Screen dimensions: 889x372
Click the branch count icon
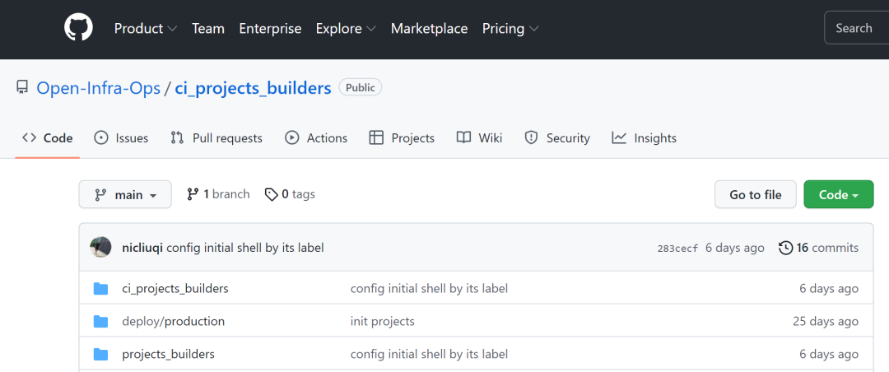click(193, 194)
